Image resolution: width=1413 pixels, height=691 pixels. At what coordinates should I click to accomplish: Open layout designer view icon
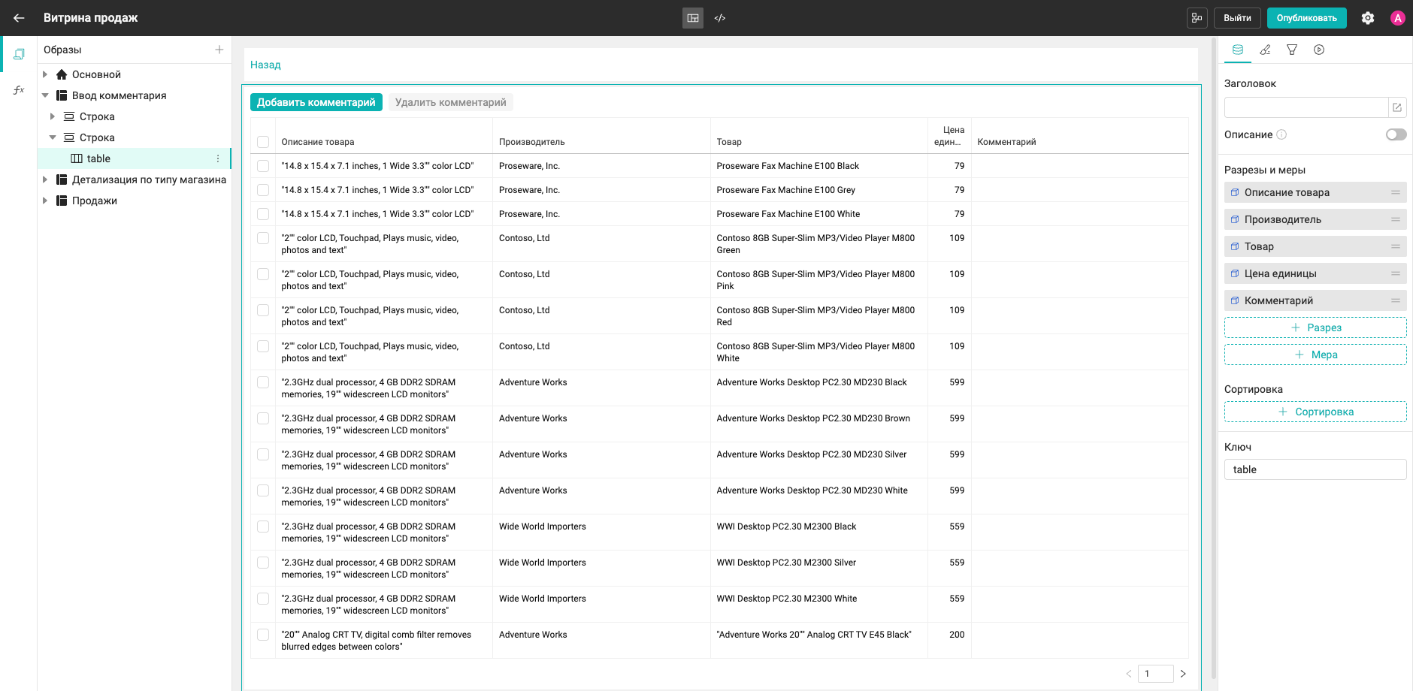pyautogui.click(x=693, y=18)
